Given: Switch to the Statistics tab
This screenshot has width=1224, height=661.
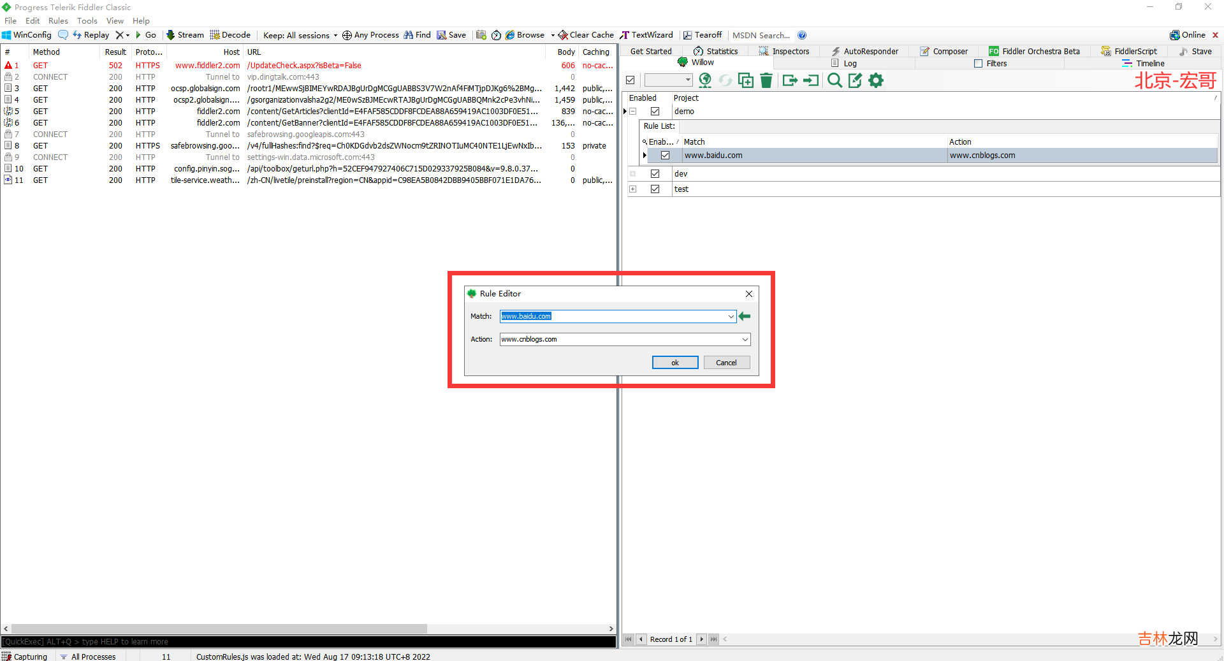Looking at the screenshot, I should 716,51.
